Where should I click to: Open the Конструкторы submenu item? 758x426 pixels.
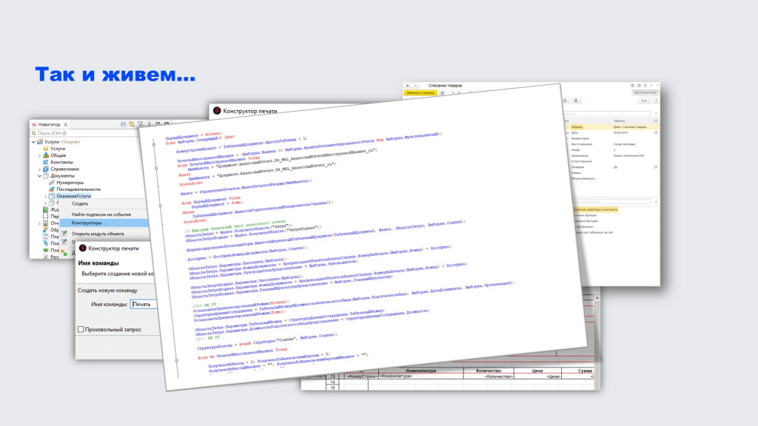[104, 223]
